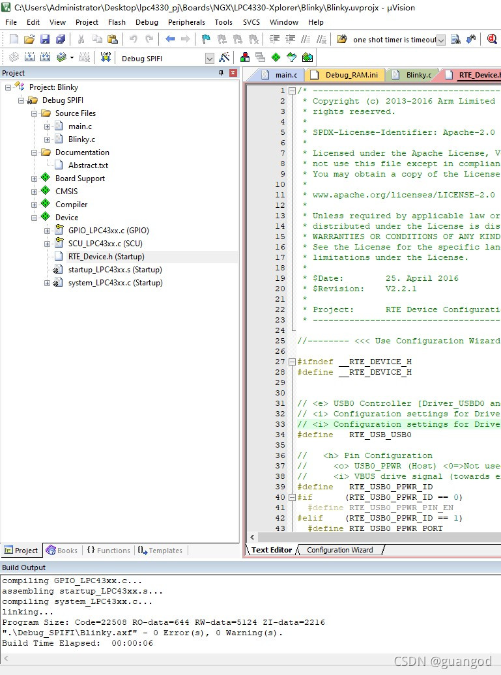Click the incremental find icon beside search box
Screen dimensions: 501x675
pyautogui.click(x=471, y=39)
